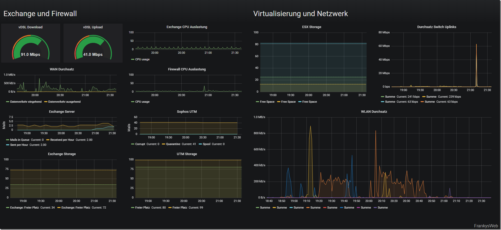Open Durchsatz Switch Uplinks panel menu
This screenshot has height=230, width=501.
[436, 27]
